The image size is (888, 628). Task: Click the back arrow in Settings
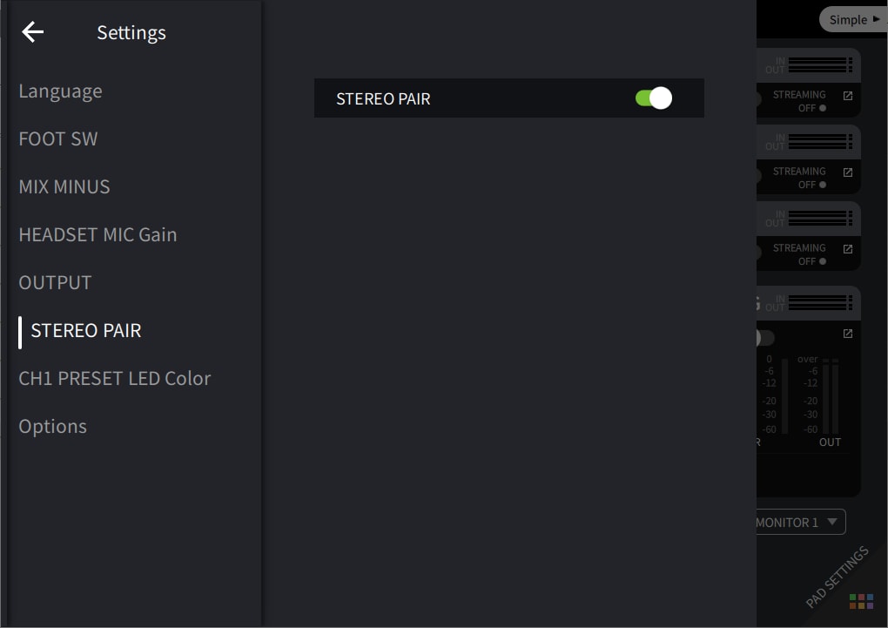[x=33, y=32]
